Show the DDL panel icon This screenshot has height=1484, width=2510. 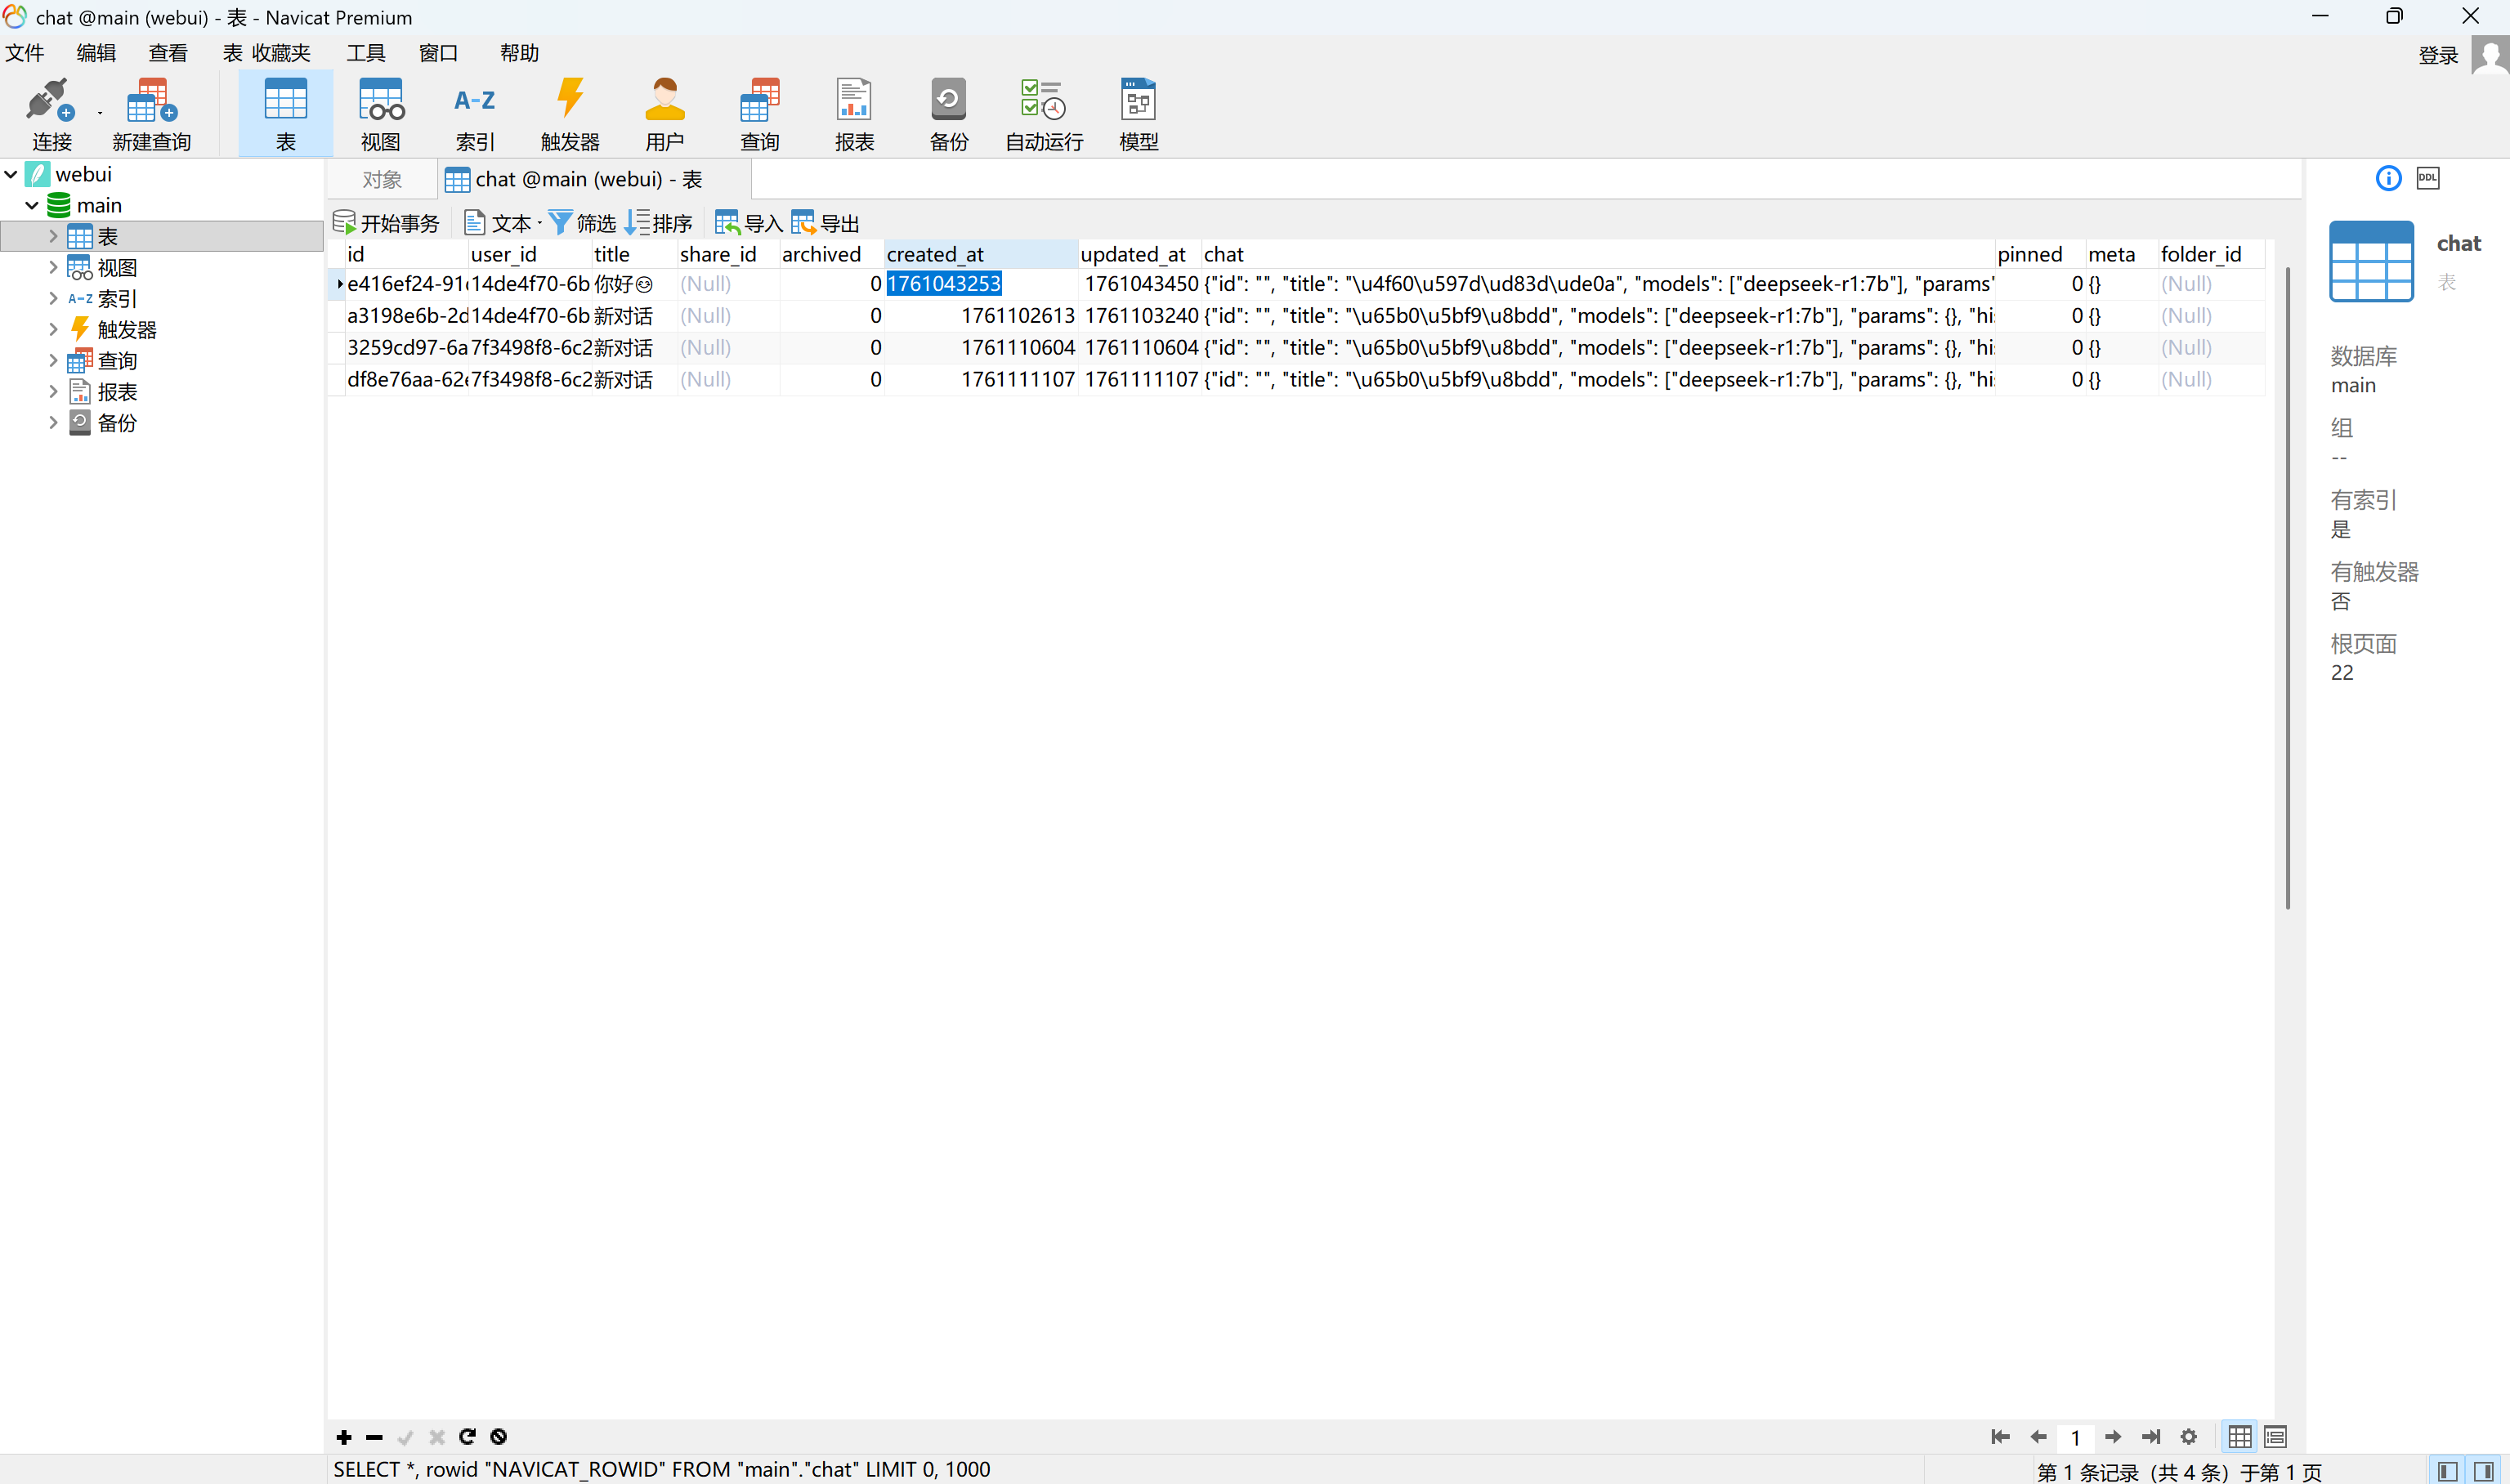[2428, 178]
